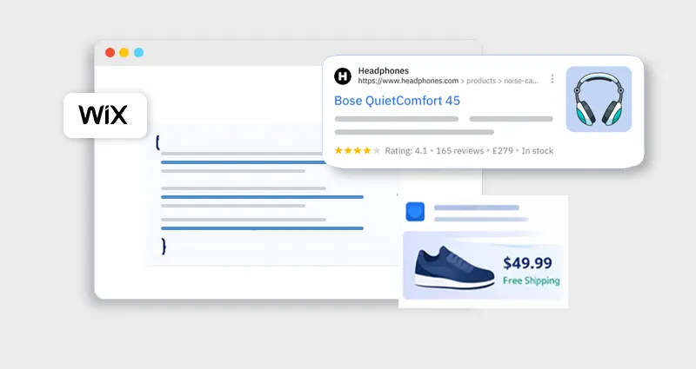Select the blue sneaker product image
The image size is (696, 369).
(x=454, y=267)
